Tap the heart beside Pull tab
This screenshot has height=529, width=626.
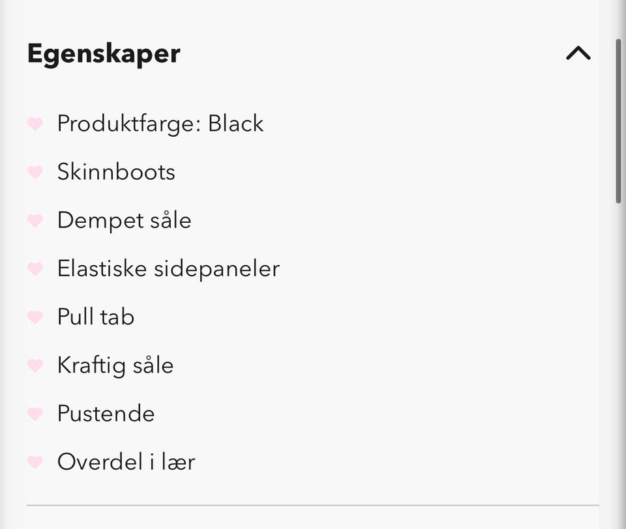coord(35,317)
